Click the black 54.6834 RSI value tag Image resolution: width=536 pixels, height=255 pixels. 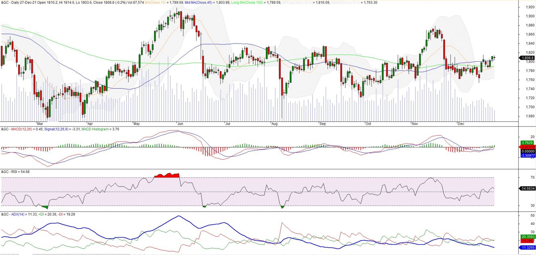click(528, 188)
